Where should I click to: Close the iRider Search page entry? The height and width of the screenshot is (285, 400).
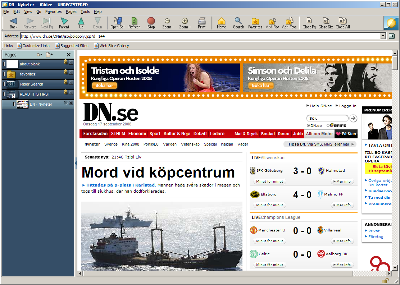[x=71, y=83]
